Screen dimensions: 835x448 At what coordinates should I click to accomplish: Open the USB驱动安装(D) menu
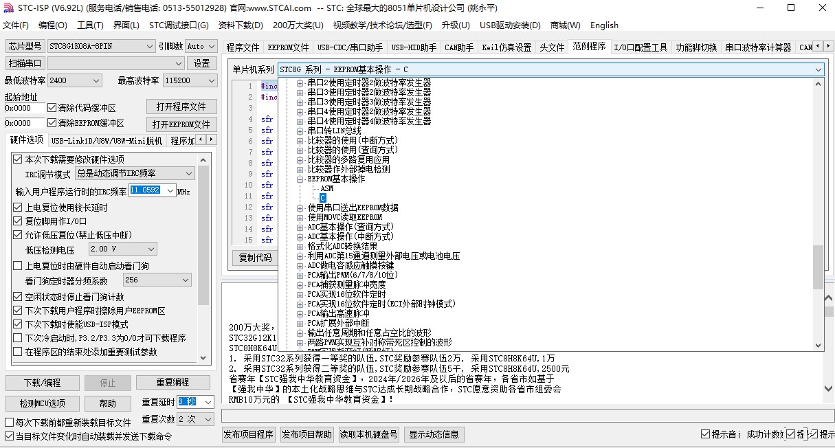tap(510, 25)
